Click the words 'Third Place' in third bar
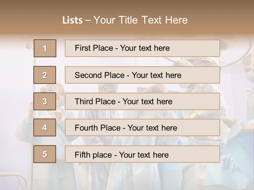Image resolution: width=254 pixels, height=190 pixels. pos(95,101)
